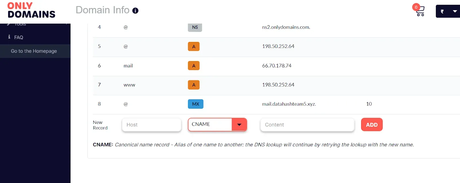The height and width of the screenshot is (183, 460).
Task: Open the CNAME record type select box
Action: pyautogui.click(x=217, y=124)
